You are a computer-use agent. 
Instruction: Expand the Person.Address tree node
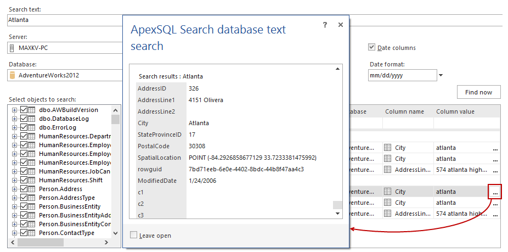(x=14, y=189)
